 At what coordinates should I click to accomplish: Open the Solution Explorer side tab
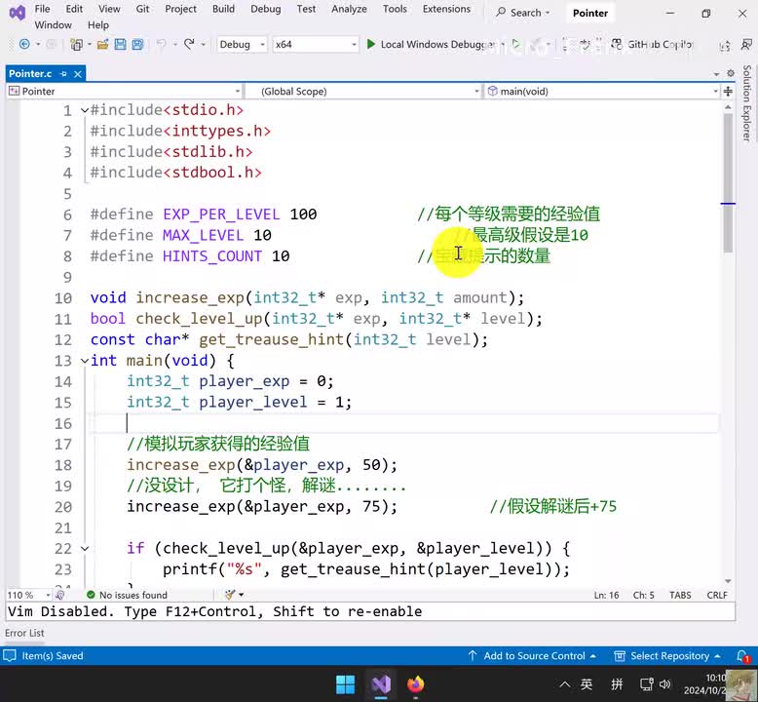coord(747,103)
